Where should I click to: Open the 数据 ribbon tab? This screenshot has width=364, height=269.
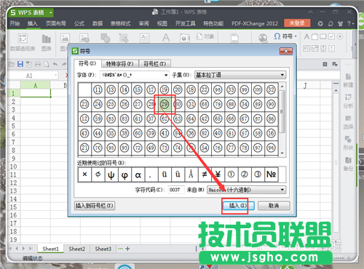[x=98, y=23]
